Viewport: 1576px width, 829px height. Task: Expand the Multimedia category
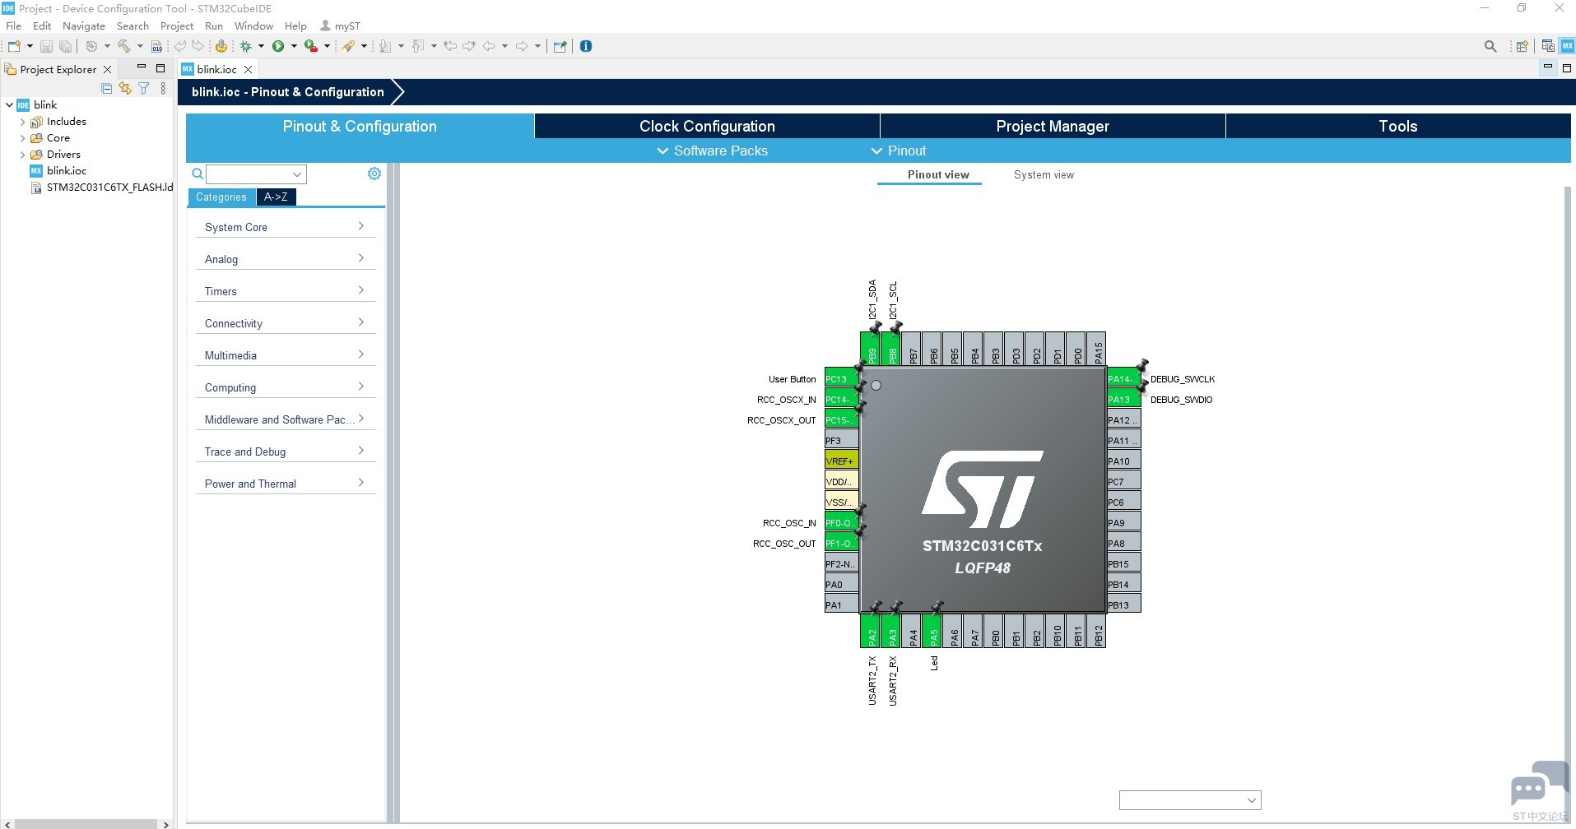(286, 355)
